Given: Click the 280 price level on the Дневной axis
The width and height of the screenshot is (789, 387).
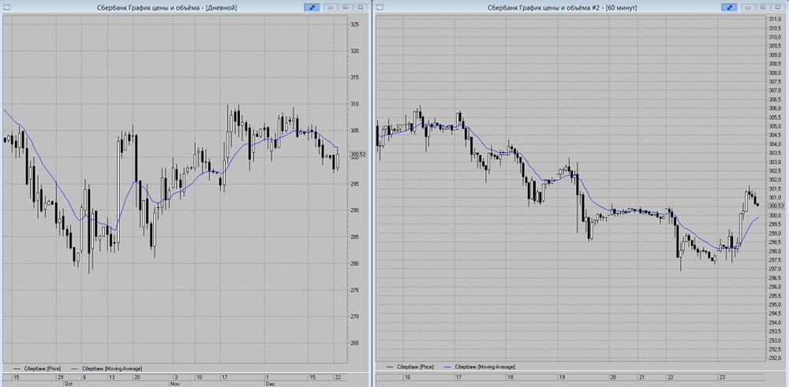Looking at the screenshot, I should point(354,263).
